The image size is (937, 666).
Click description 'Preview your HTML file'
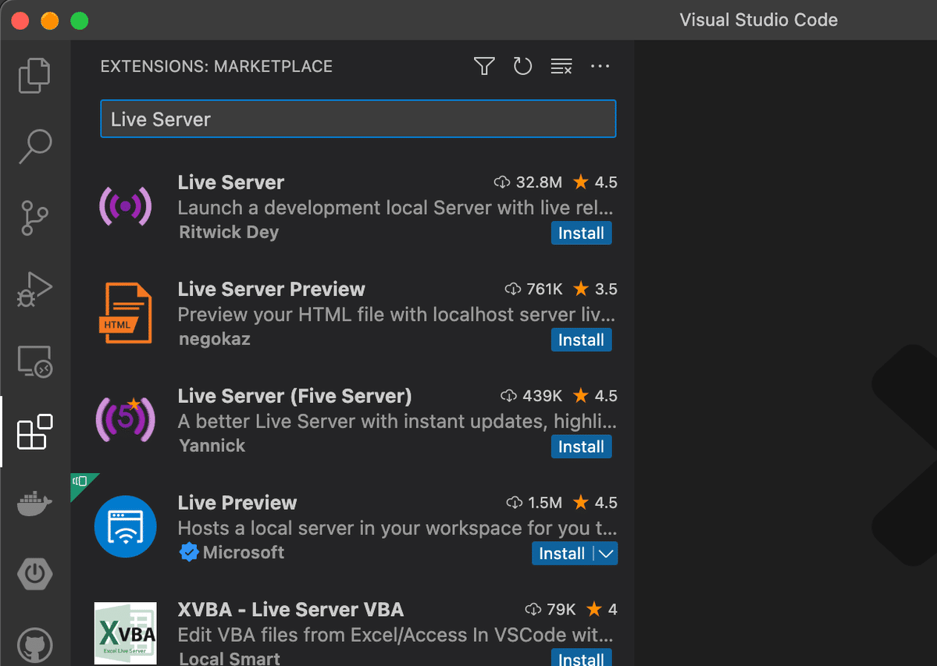coord(396,315)
